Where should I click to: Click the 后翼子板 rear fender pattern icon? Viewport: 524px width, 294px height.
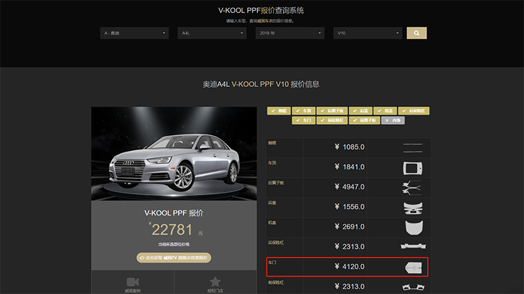pos(413,188)
